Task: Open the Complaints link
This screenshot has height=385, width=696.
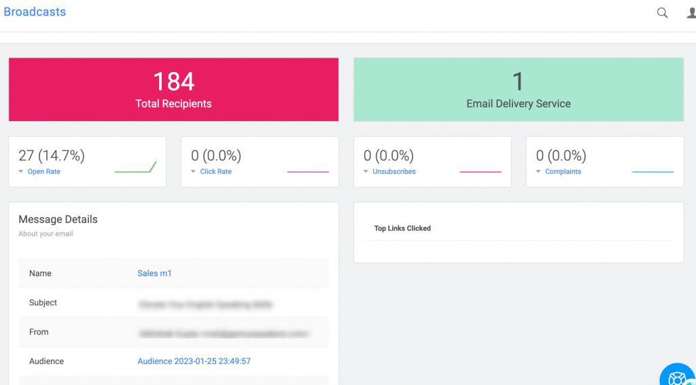Action: (x=563, y=171)
